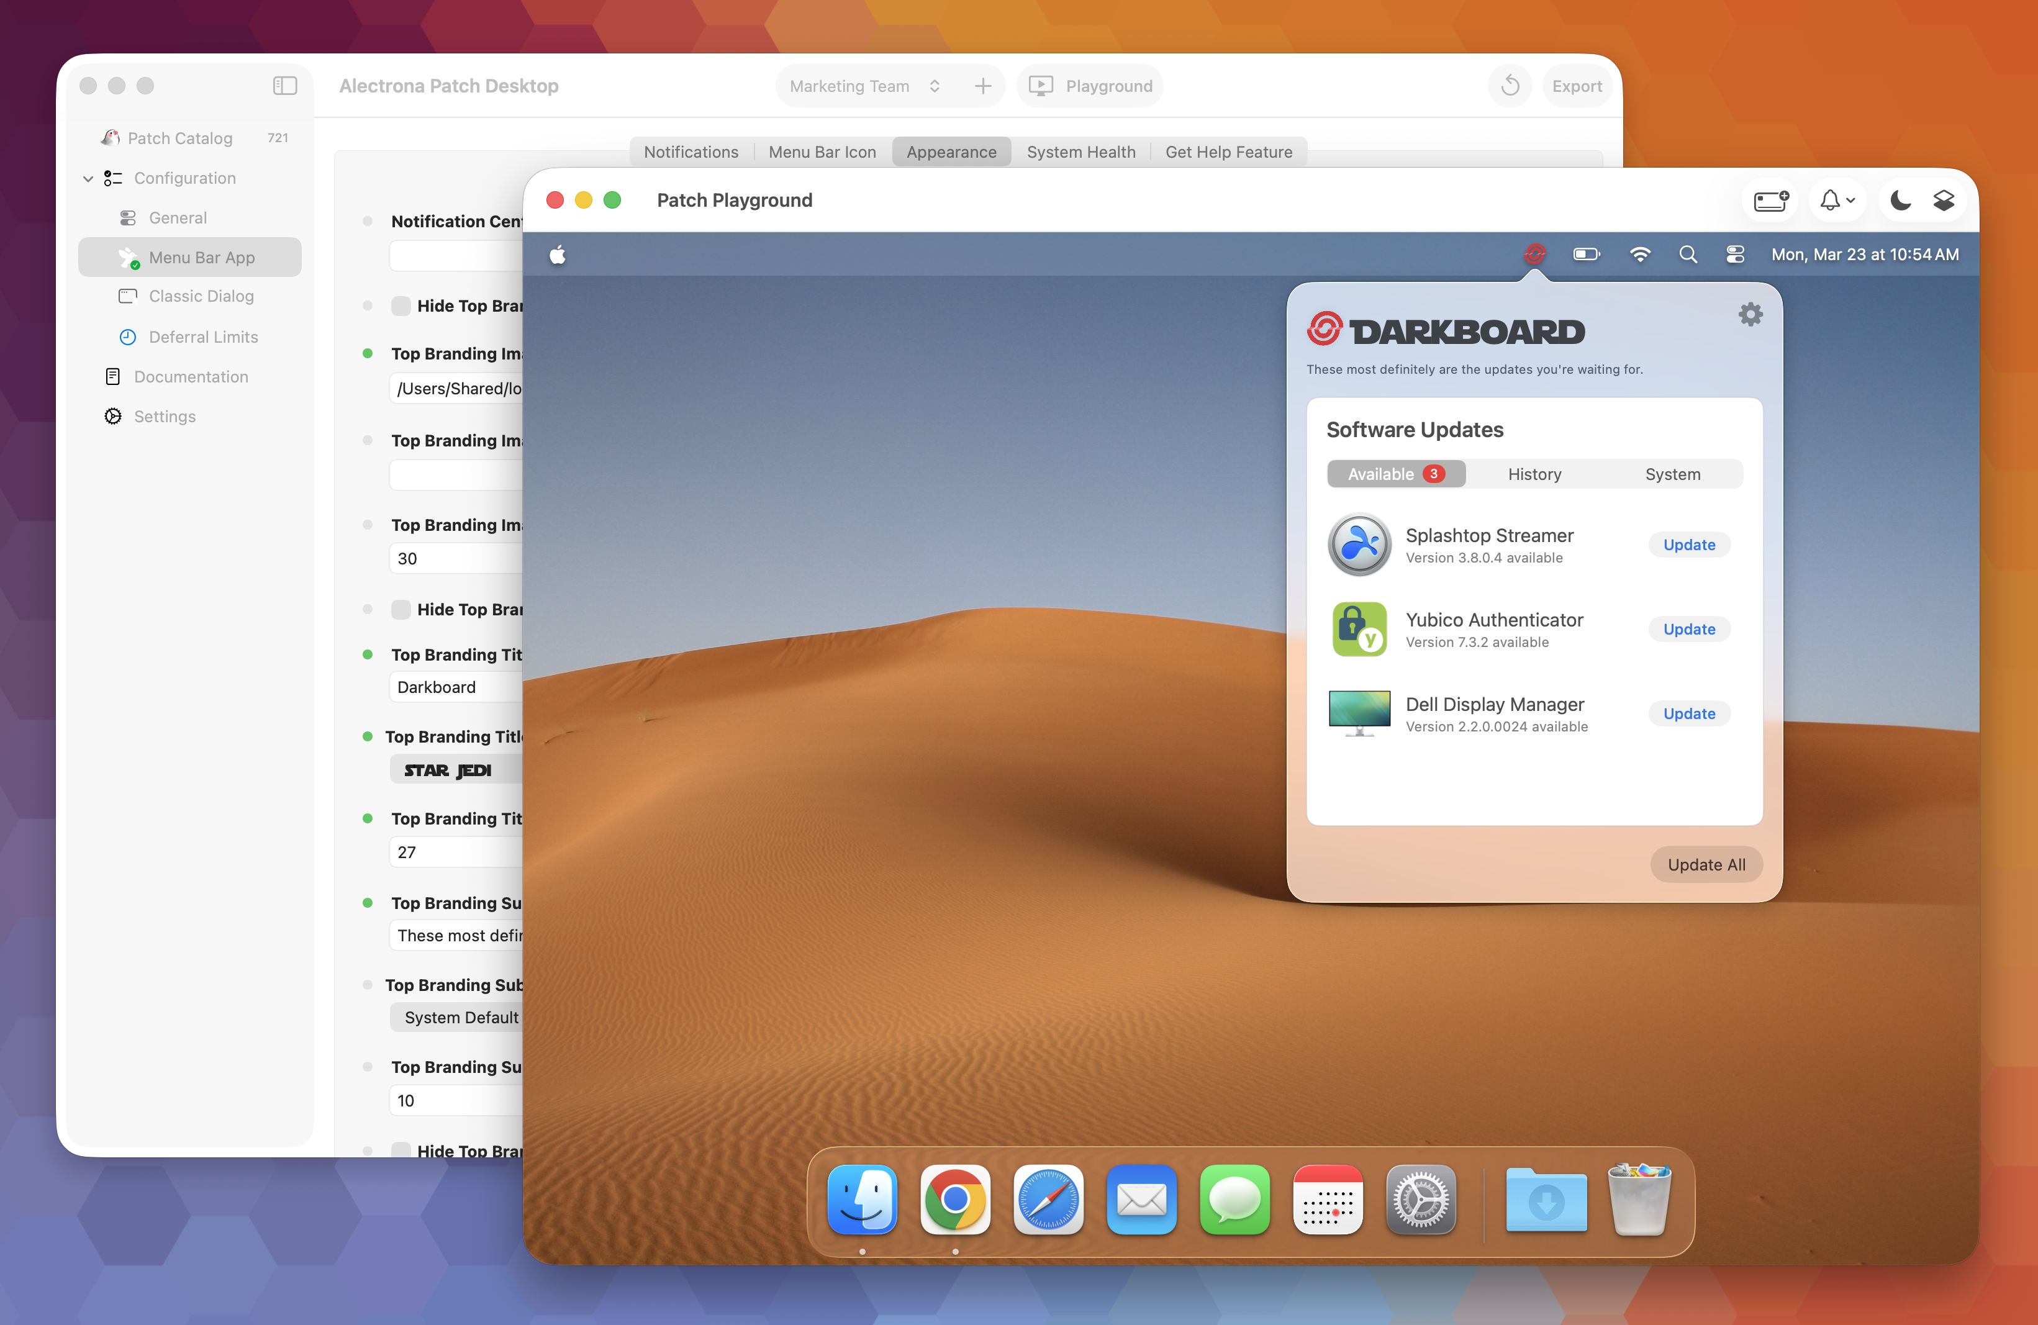
Task: Click the Dell Display Manager monitor icon
Action: 1359,713
